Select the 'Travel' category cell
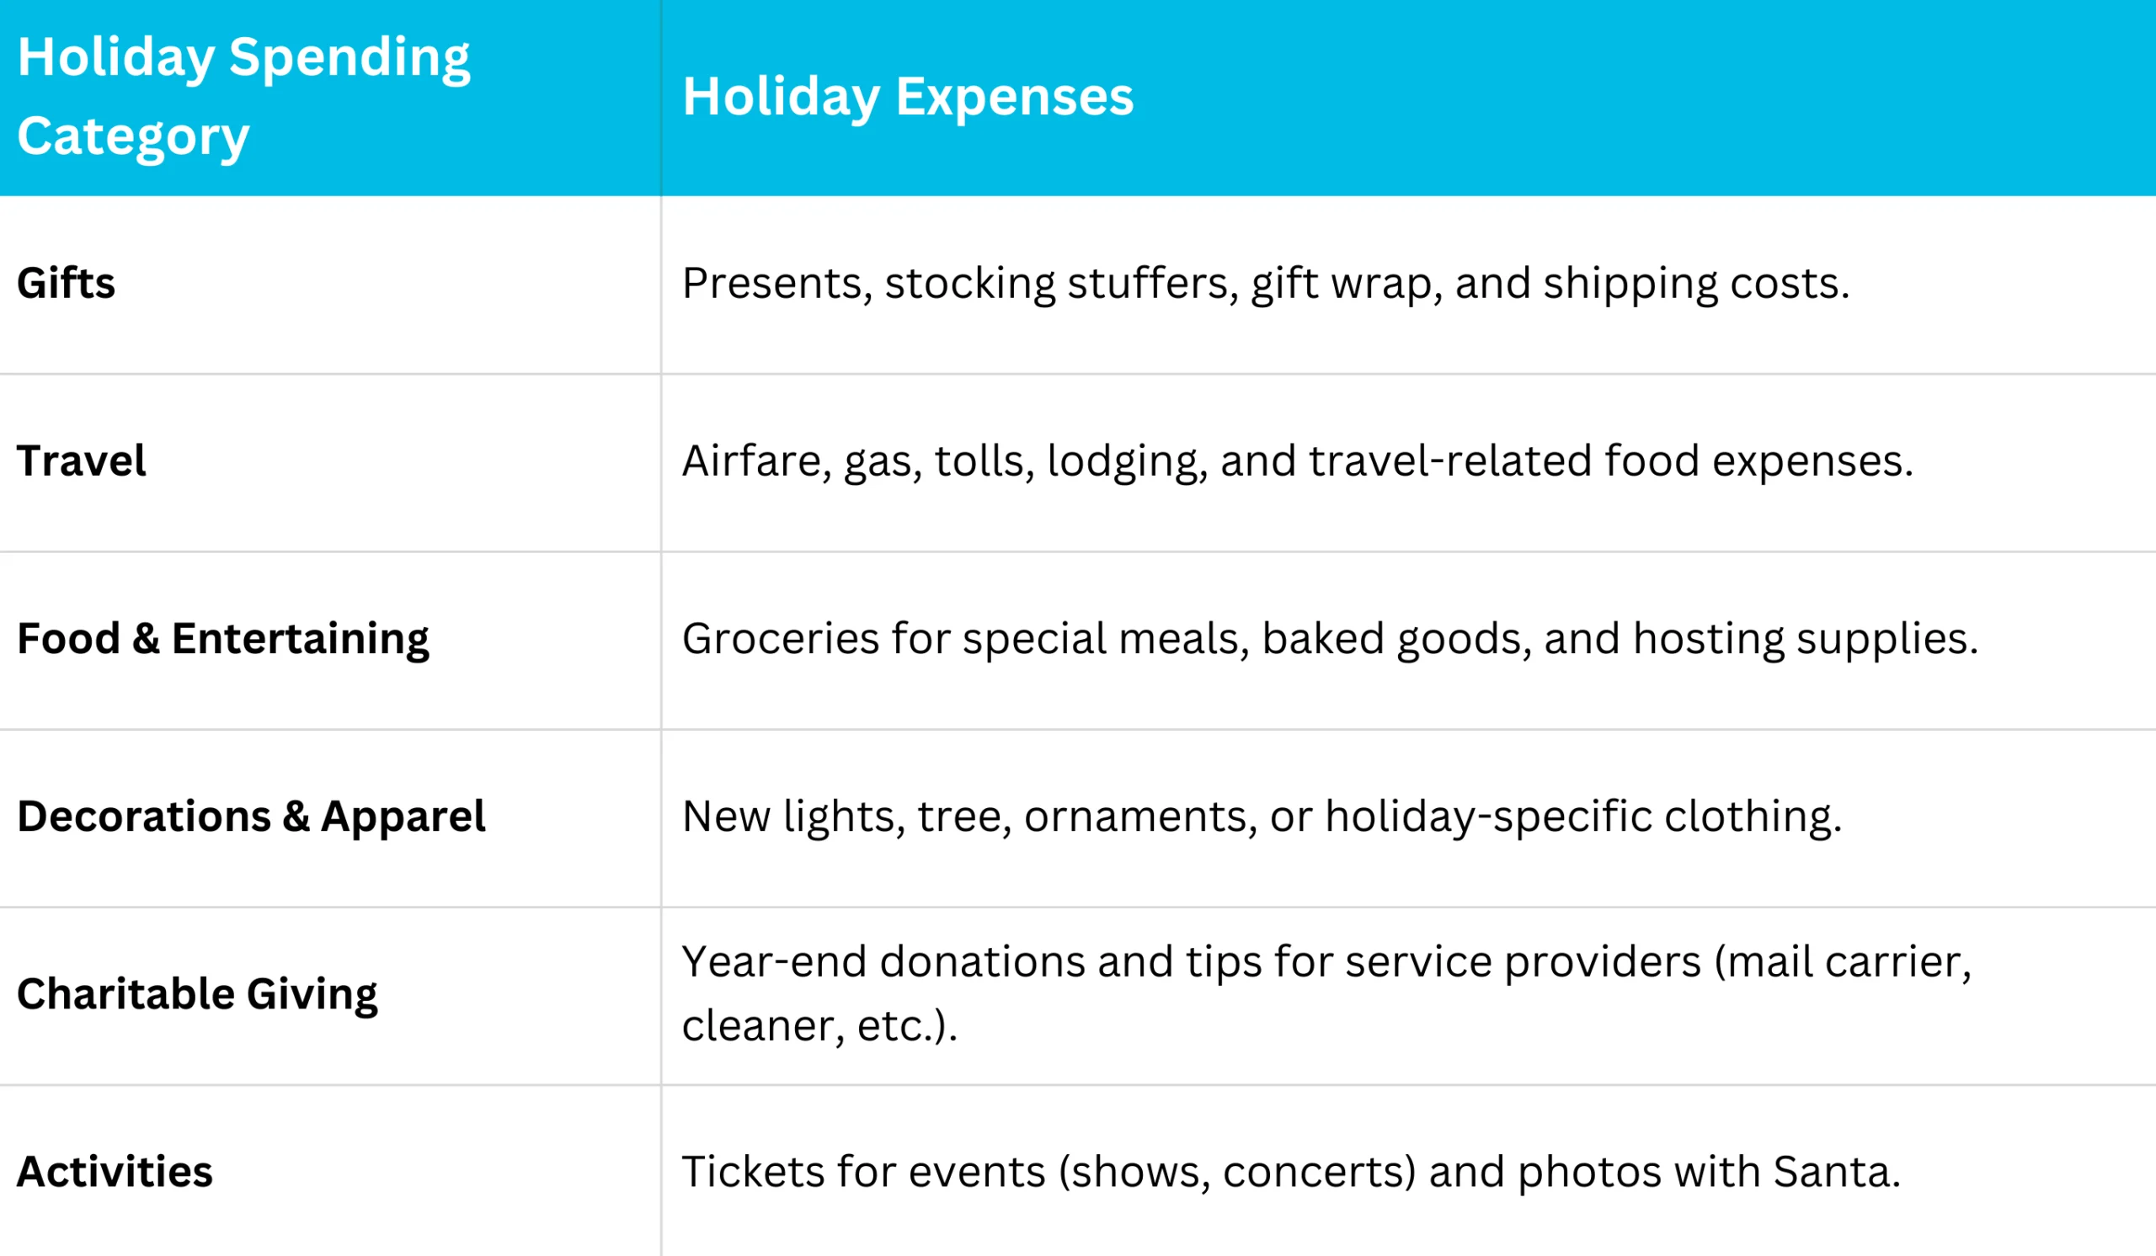The height and width of the screenshot is (1256, 2156). (82, 460)
